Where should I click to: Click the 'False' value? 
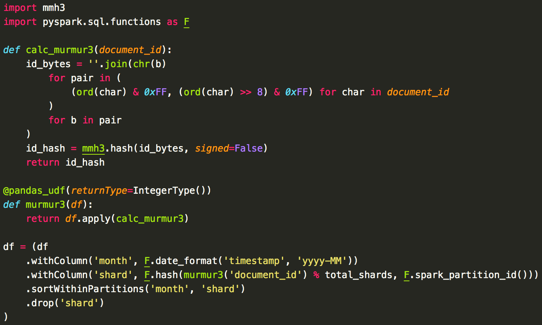(x=248, y=148)
